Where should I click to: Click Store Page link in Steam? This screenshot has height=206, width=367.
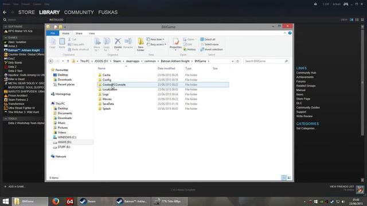click(x=303, y=99)
